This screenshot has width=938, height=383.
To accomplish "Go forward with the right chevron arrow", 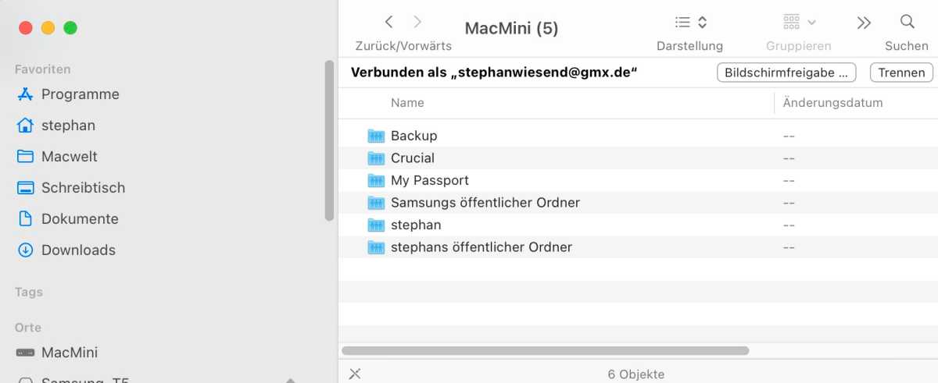I will (x=417, y=22).
